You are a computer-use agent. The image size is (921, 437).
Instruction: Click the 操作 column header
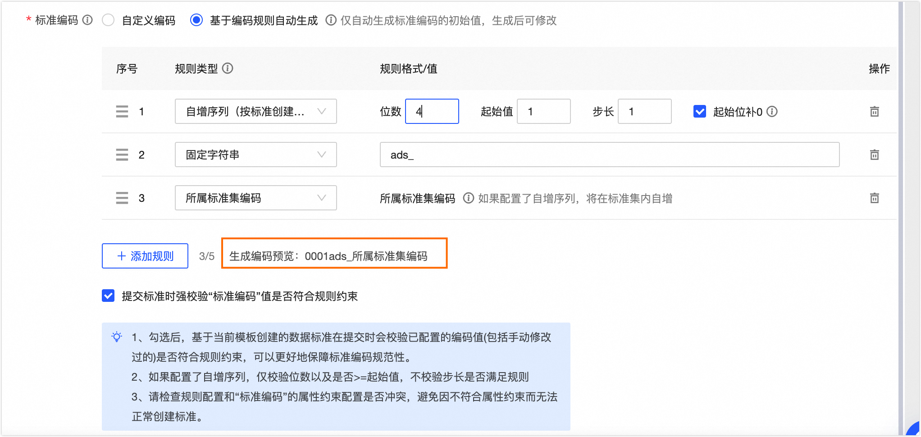[879, 68]
